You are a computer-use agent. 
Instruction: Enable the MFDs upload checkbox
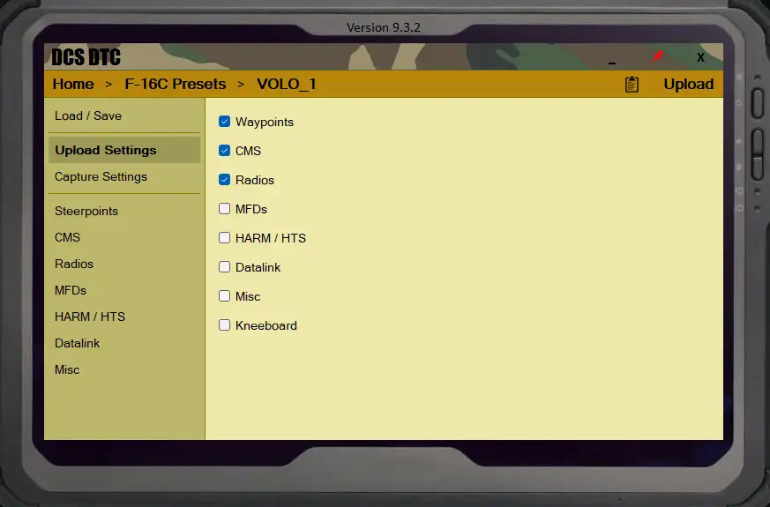coord(224,209)
